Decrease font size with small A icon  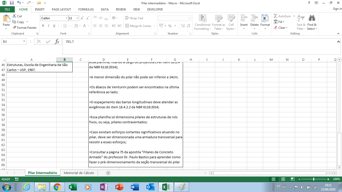click(88, 18)
